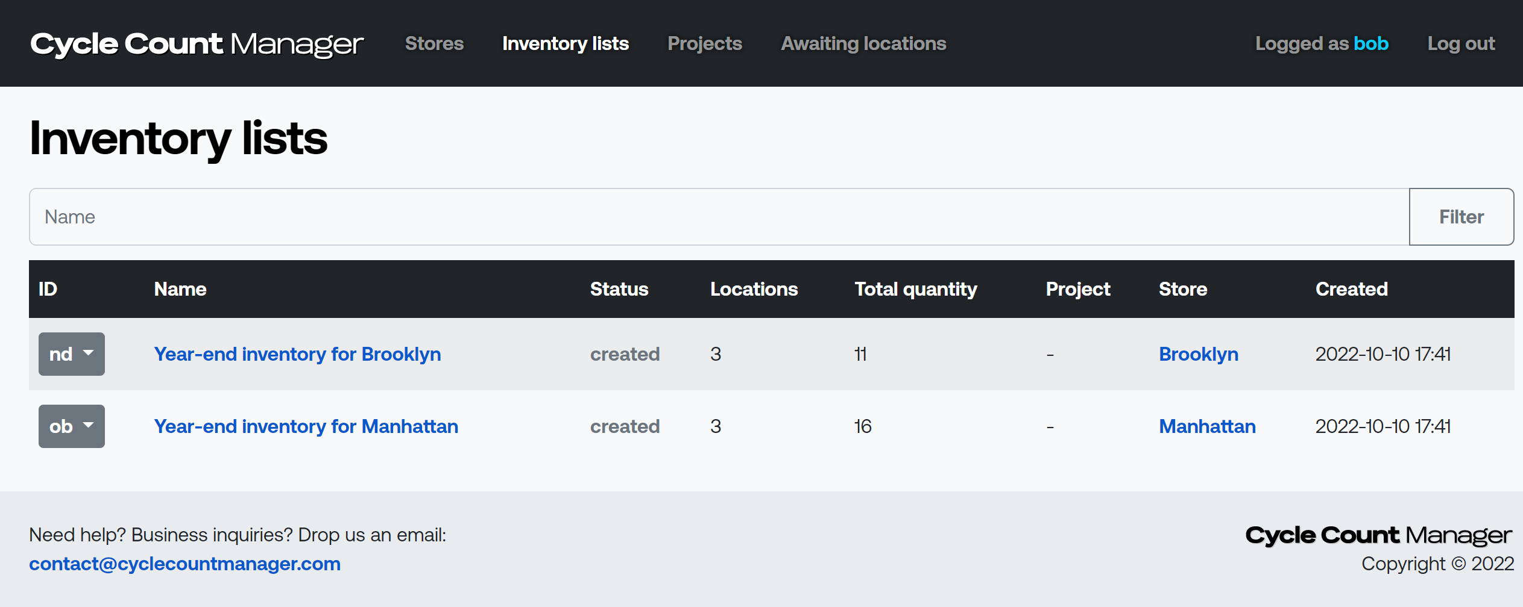Screen dimensions: 1523x607
Task: Select the Project column header
Action: click(x=1078, y=289)
